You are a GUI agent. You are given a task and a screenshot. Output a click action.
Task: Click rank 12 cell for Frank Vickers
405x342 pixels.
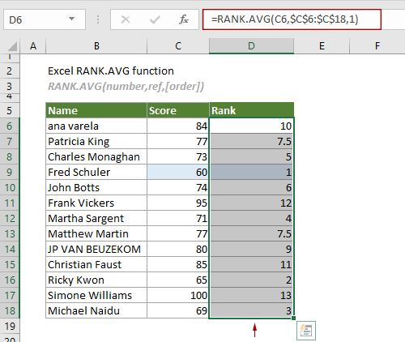click(x=251, y=203)
